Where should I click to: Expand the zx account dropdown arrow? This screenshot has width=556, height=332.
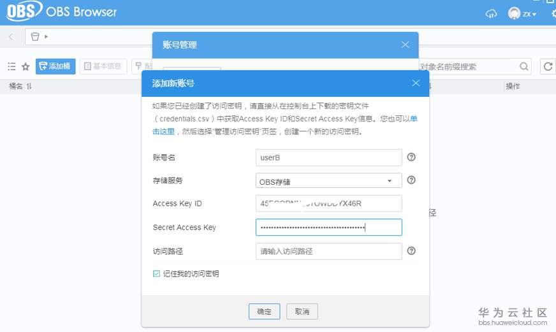534,14
